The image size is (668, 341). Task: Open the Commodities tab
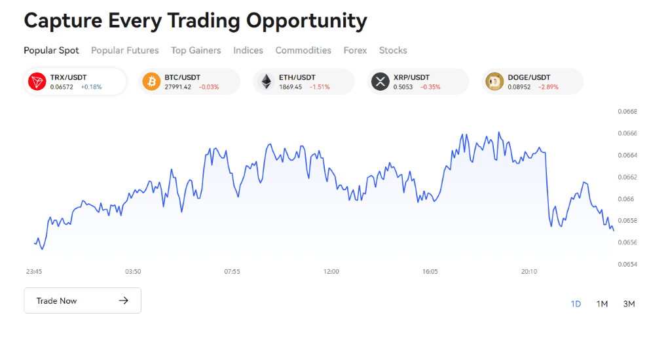(303, 50)
